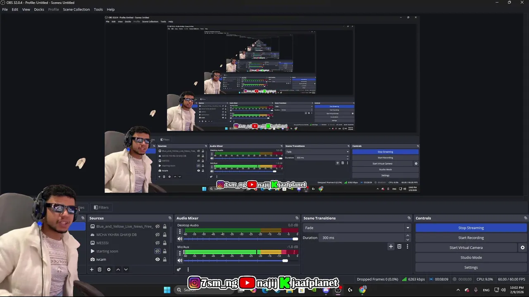Hide the ivcam source
The image size is (529, 297).
coord(157,259)
